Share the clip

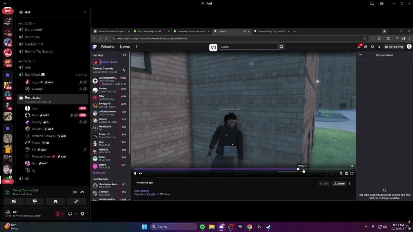pos(339,184)
